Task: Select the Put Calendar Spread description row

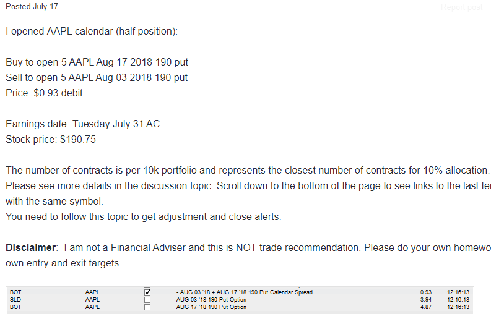Action: [244, 292]
